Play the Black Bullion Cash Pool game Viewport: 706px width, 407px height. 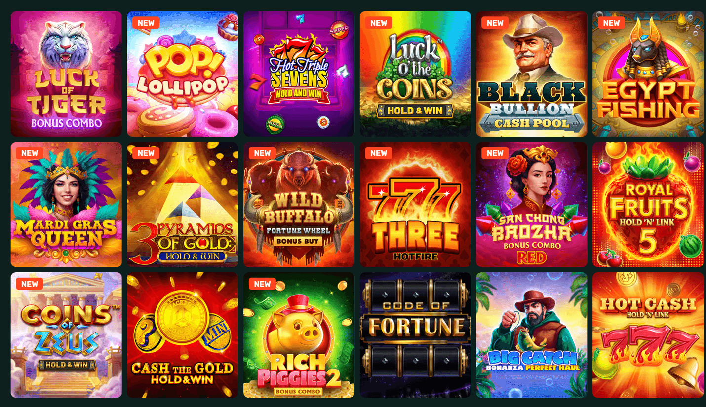pos(531,74)
